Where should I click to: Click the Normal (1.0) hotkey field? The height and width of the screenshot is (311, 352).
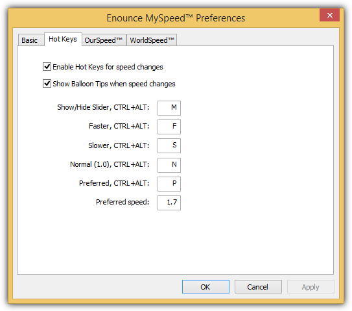pyautogui.click(x=169, y=165)
